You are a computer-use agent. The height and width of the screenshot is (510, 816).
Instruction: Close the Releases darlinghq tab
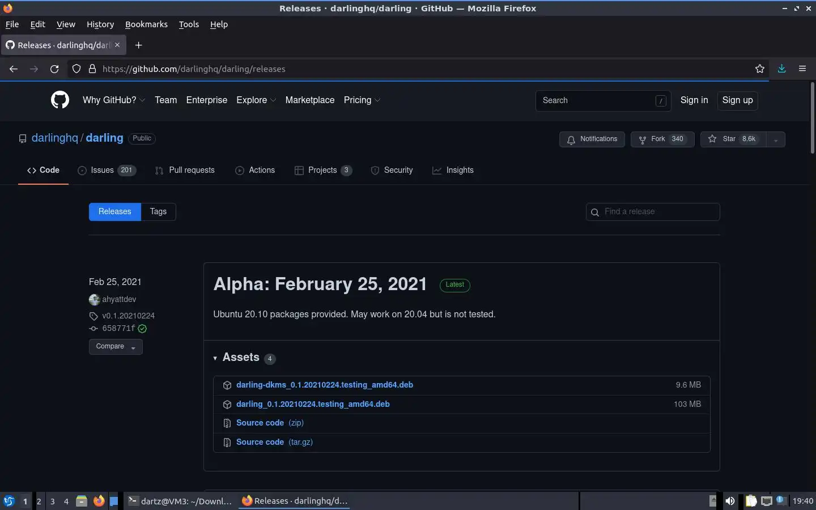(117, 45)
